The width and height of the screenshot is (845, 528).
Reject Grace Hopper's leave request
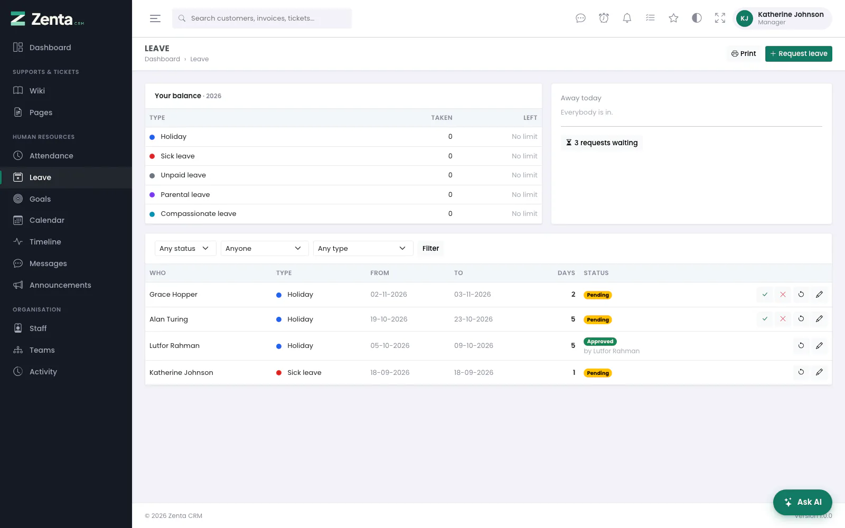783,295
